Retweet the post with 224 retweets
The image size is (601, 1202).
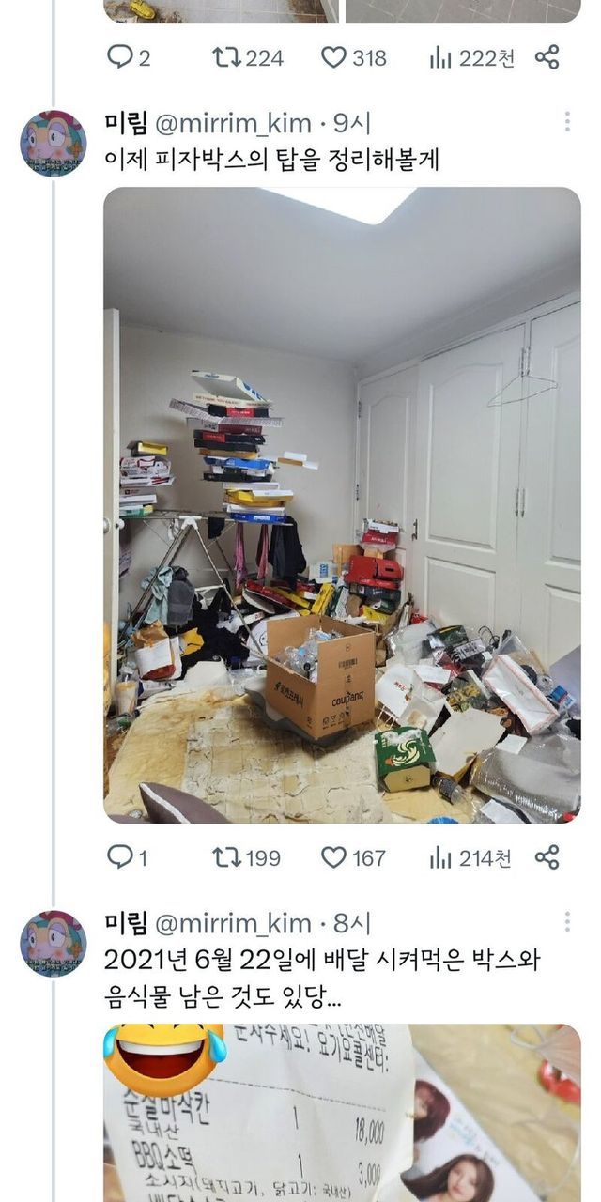(x=248, y=57)
